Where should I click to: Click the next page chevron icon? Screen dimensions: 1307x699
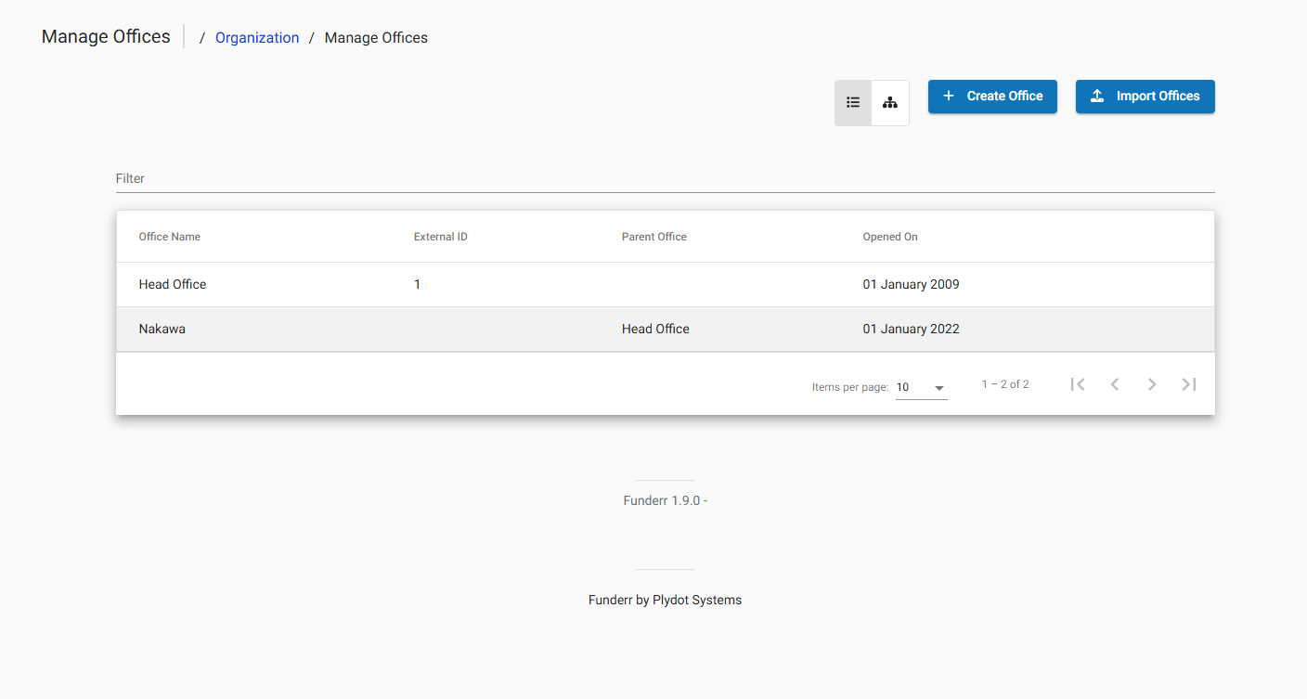tap(1151, 383)
